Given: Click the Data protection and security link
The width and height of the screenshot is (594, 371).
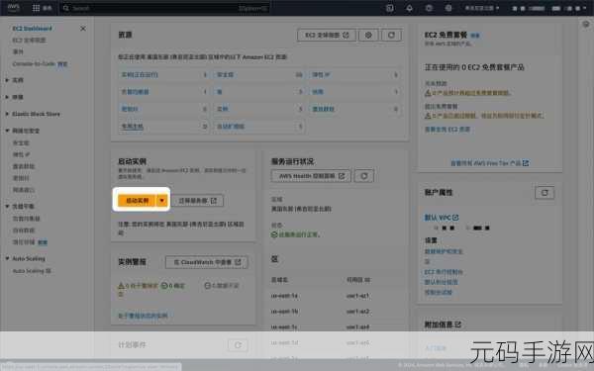Looking at the screenshot, I should (x=444, y=251).
